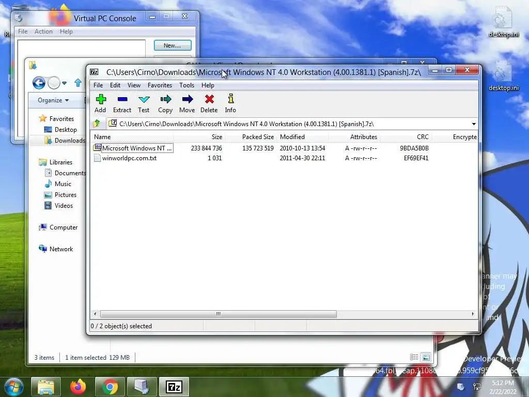Open Help menu in Virtual PC Console

[x=66, y=32]
